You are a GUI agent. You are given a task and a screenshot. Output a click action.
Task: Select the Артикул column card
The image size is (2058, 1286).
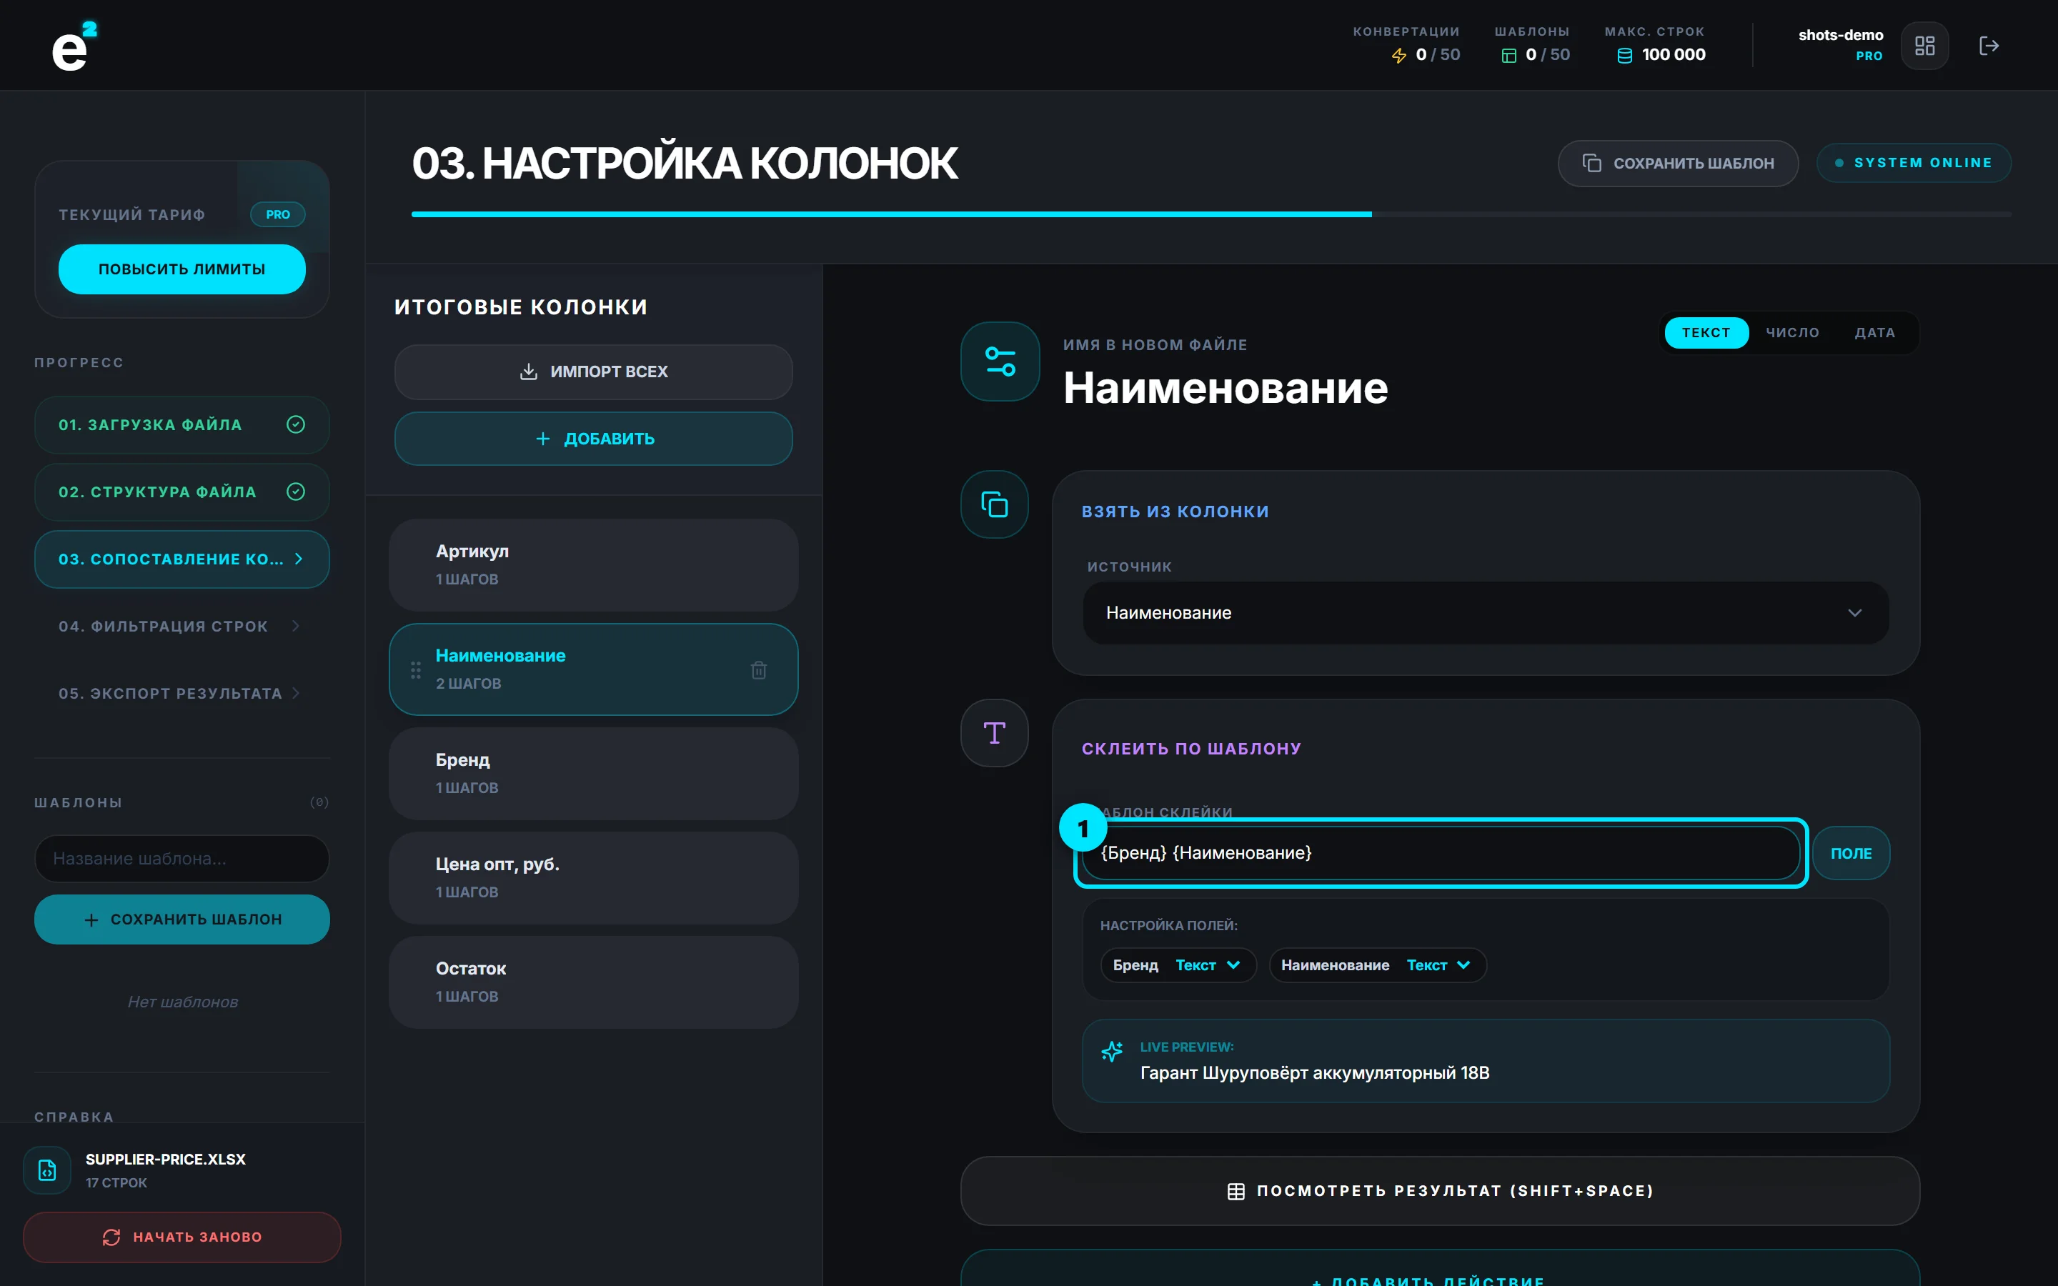tap(594, 564)
